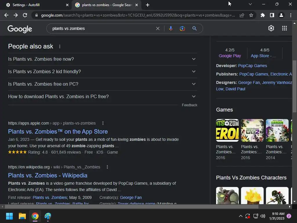Toggle Chrome side panel icon

(x=272, y=15)
